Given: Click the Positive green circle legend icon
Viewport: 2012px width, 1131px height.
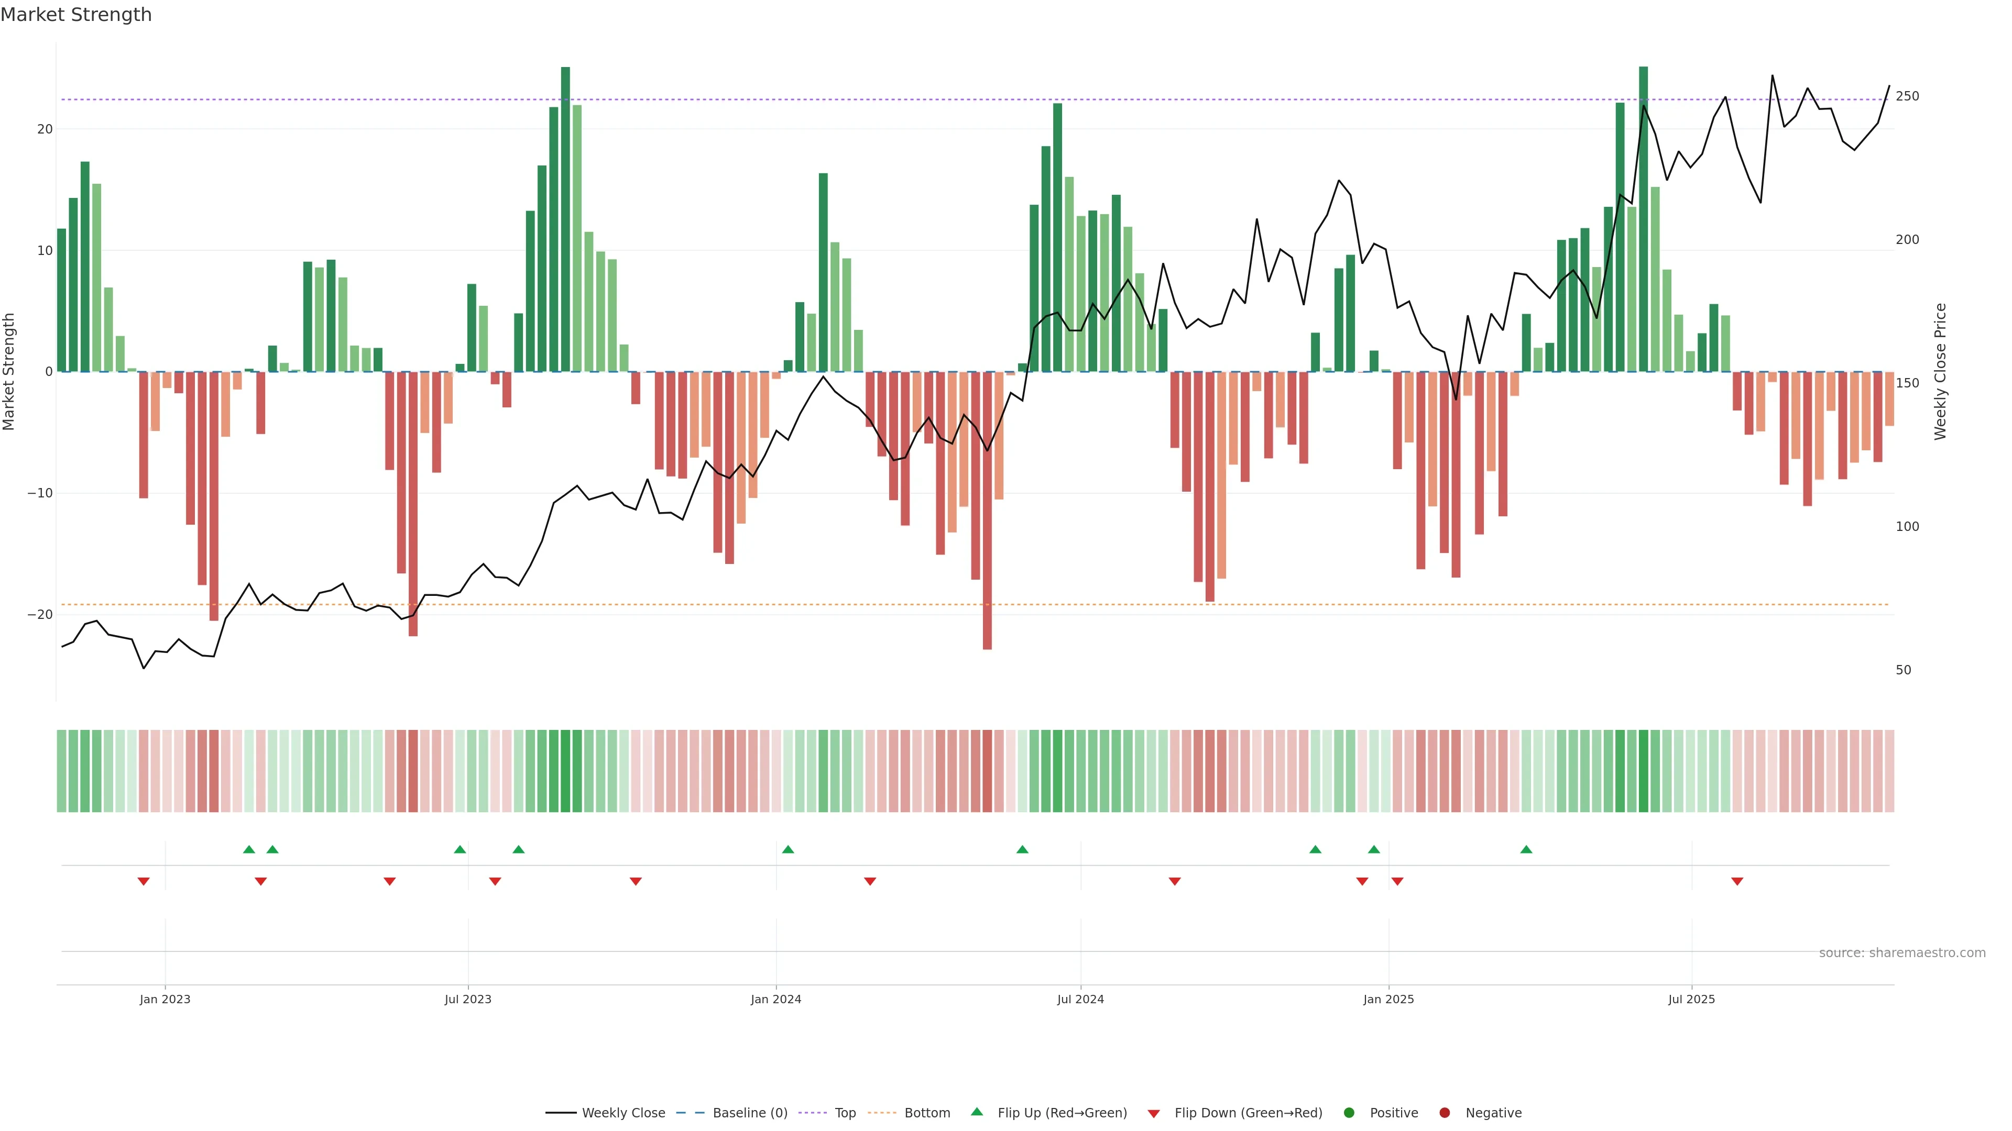Looking at the screenshot, I should (1349, 1112).
